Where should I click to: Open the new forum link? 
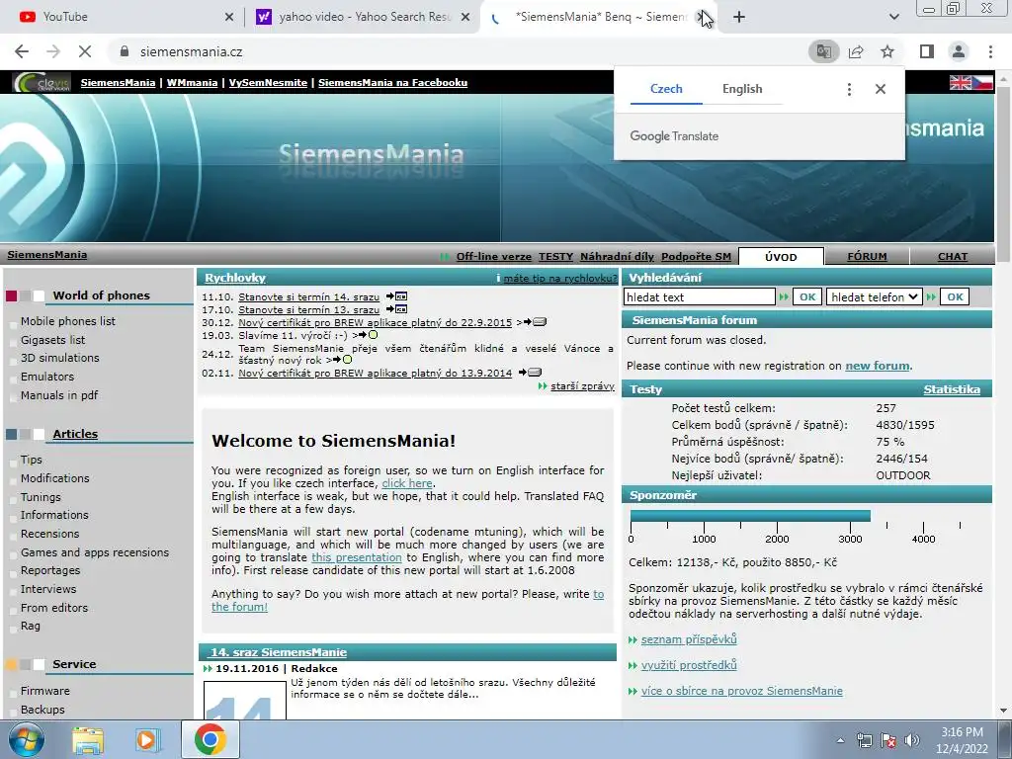pos(878,366)
